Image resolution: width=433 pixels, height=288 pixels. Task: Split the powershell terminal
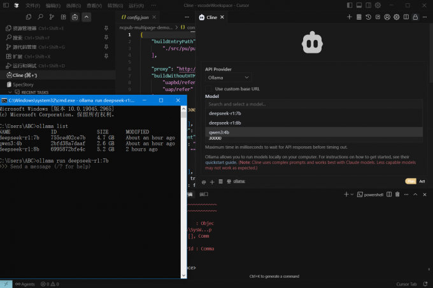[x=390, y=194]
